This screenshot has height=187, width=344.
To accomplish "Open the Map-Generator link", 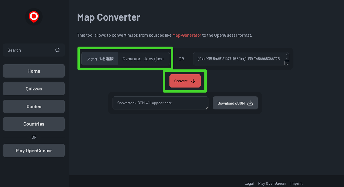I will (187, 35).
